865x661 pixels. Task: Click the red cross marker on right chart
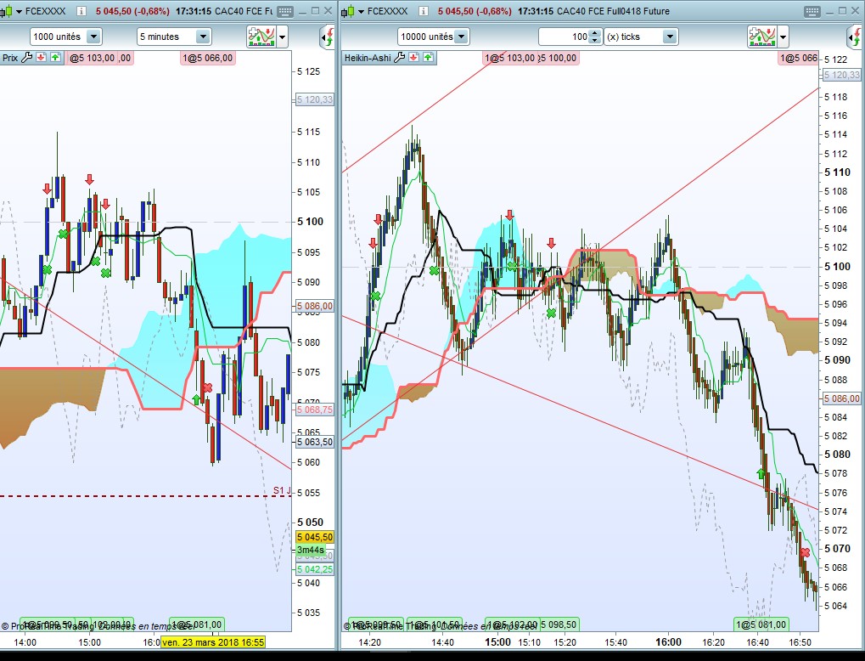pos(805,552)
